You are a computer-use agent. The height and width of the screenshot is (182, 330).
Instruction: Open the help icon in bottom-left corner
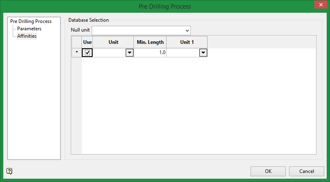tap(10, 171)
